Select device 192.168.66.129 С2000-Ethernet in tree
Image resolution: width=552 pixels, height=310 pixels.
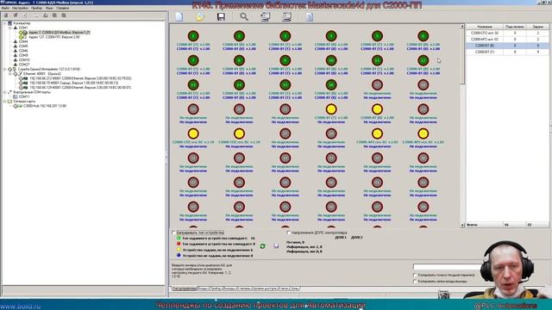[x=80, y=88]
